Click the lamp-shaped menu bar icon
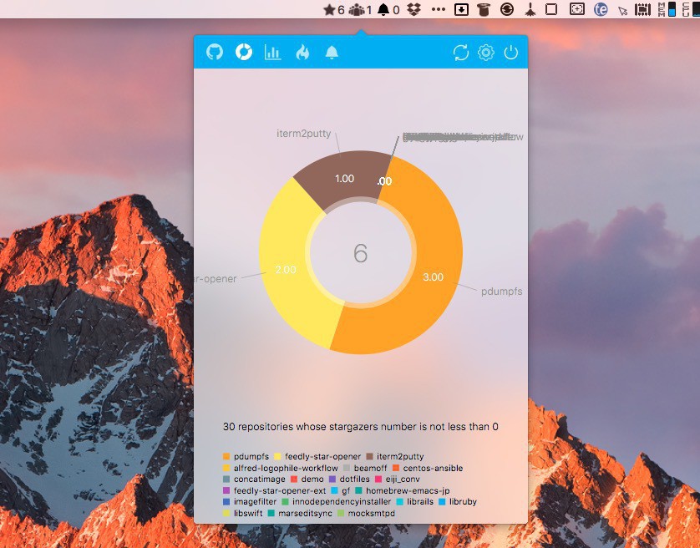 coord(530,9)
